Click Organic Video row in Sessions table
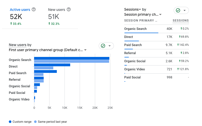This screenshot has height=126, width=202. [x=157, y=69]
